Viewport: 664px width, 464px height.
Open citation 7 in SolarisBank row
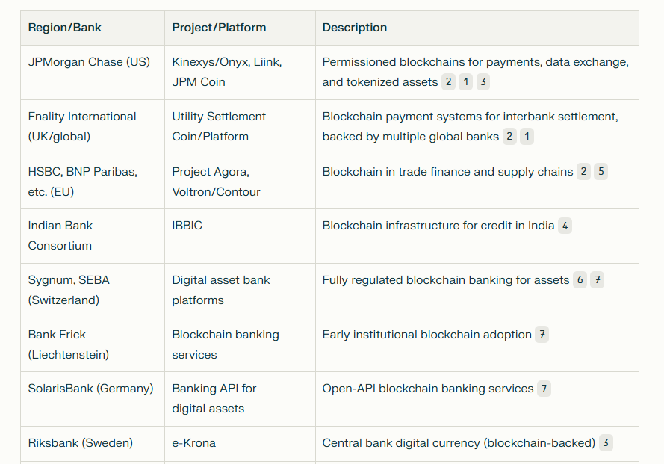coord(544,389)
